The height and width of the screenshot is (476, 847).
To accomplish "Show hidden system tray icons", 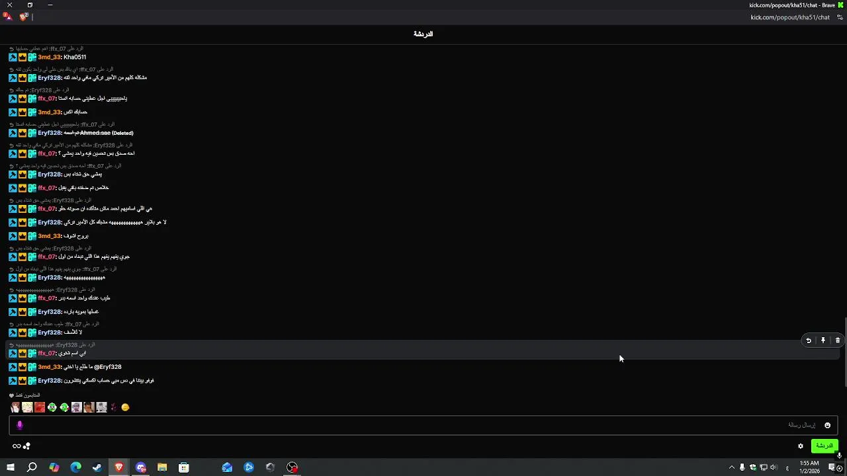I will (x=731, y=467).
